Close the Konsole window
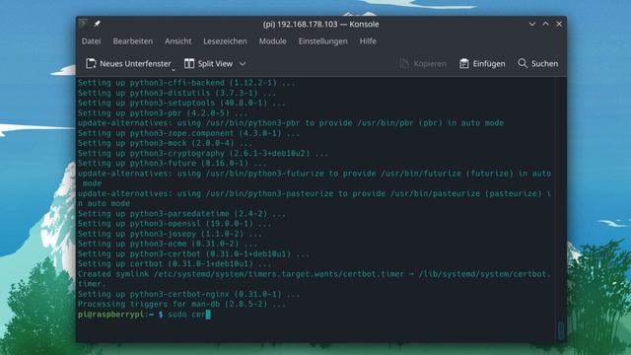Viewport: 631px width, 355px height. [x=559, y=24]
